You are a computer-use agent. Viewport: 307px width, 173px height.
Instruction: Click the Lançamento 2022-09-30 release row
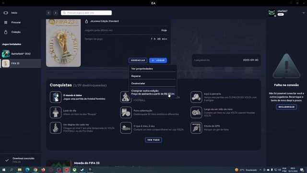(x=226, y=60)
